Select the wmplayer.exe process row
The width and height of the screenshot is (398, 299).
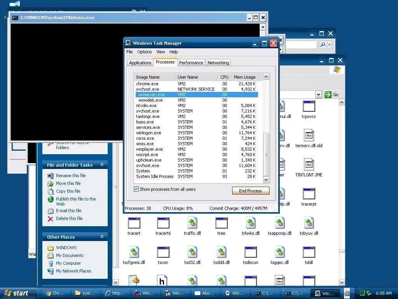pos(197,149)
